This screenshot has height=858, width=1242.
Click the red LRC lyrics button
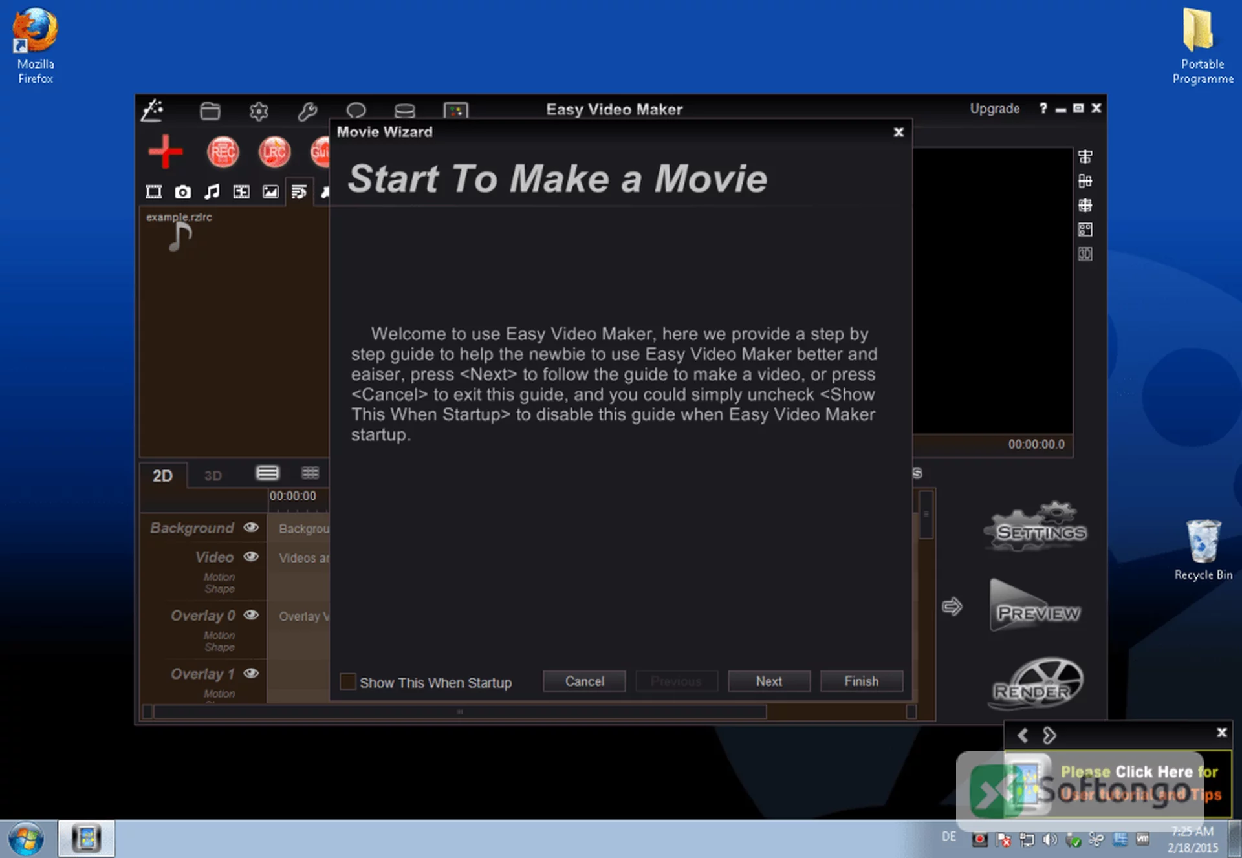(x=274, y=152)
